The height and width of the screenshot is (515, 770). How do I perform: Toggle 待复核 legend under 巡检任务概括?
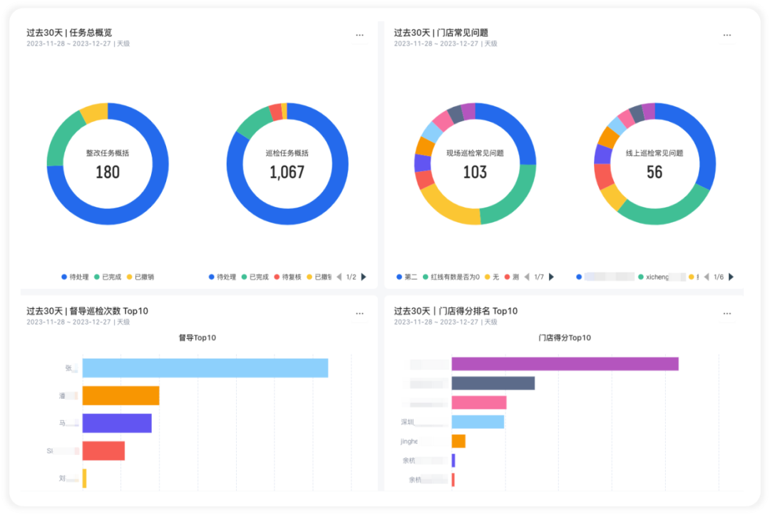tap(288, 277)
